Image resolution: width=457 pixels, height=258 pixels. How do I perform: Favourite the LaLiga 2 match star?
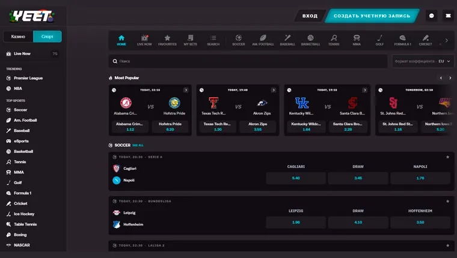[x=447, y=245]
